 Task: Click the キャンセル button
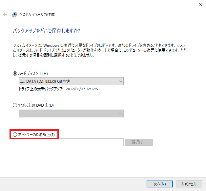(x=189, y=184)
